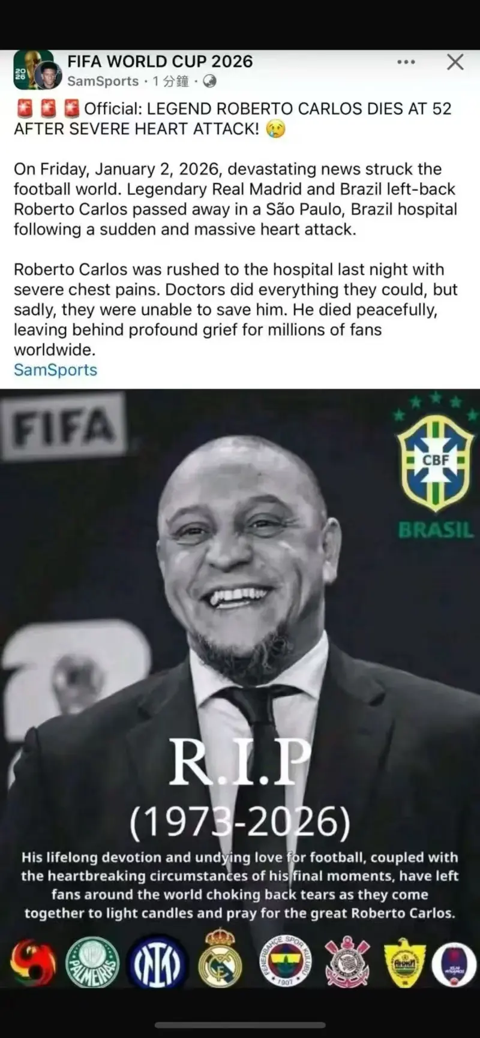Tap the Inter Milan club crest
This screenshot has width=480, height=1038.
[x=157, y=962]
